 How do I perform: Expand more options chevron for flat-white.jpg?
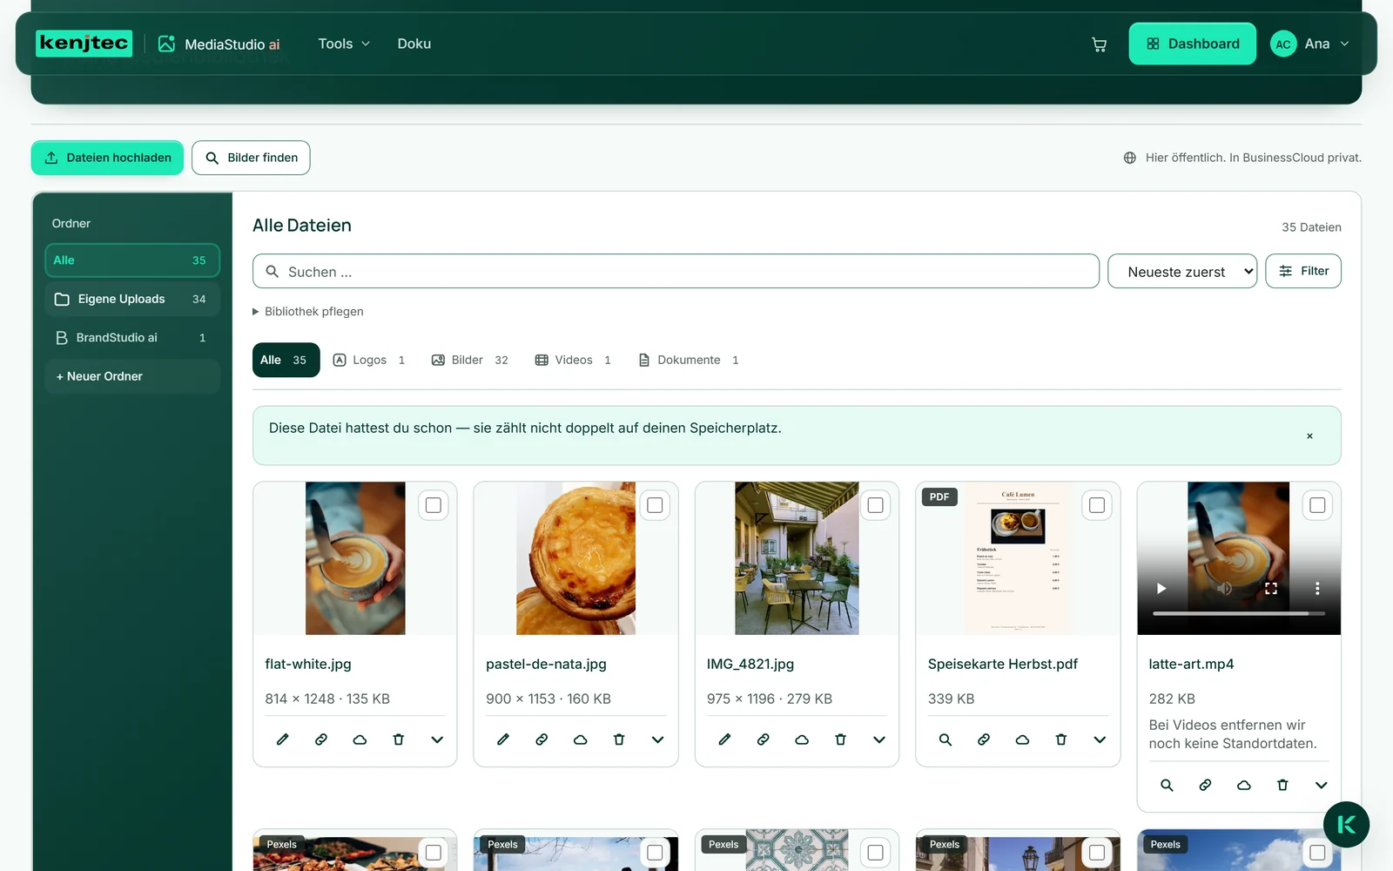pyautogui.click(x=437, y=739)
